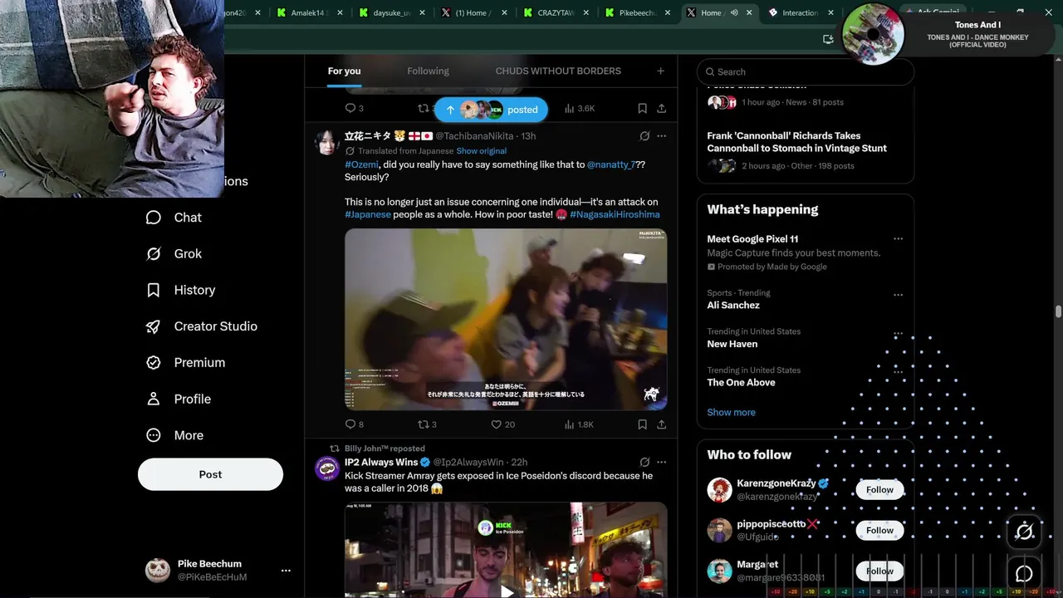Image resolution: width=1063 pixels, height=598 pixels.
Task: Play the TachibanaNikita post video
Action: pyautogui.click(x=506, y=319)
